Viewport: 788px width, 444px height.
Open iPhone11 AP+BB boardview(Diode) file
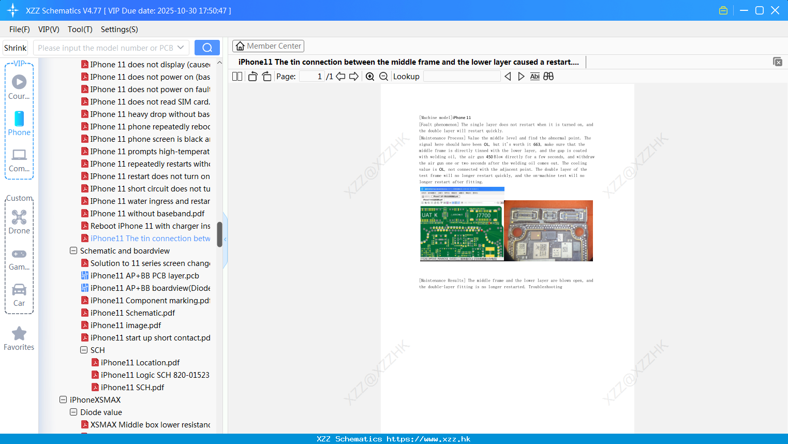coord(146,288)
